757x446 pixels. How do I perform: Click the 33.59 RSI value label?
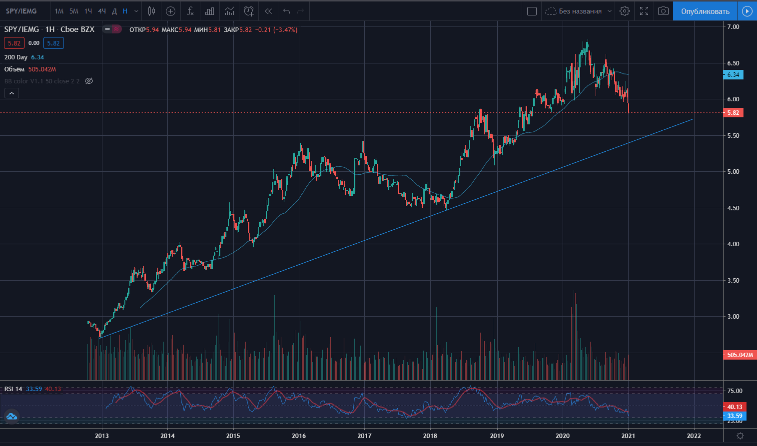735,416
